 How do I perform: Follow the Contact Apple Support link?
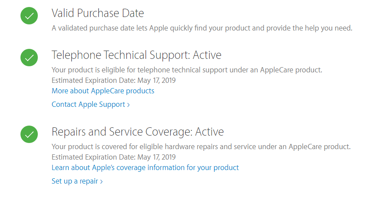(91, 104)
